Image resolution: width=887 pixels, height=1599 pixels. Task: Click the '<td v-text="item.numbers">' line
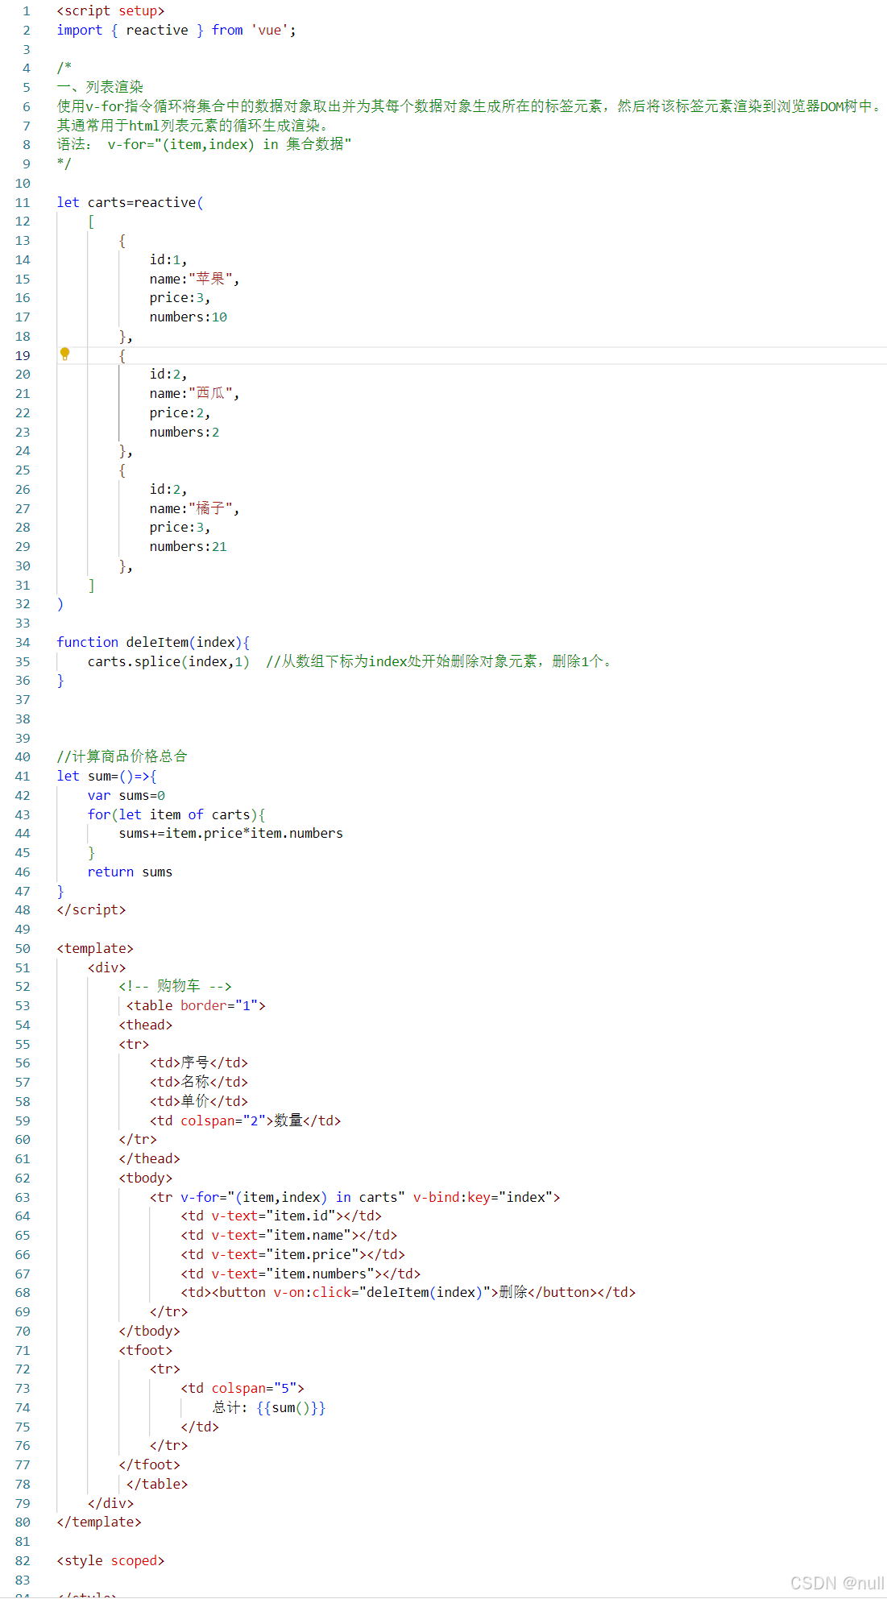click(301, 1274)
